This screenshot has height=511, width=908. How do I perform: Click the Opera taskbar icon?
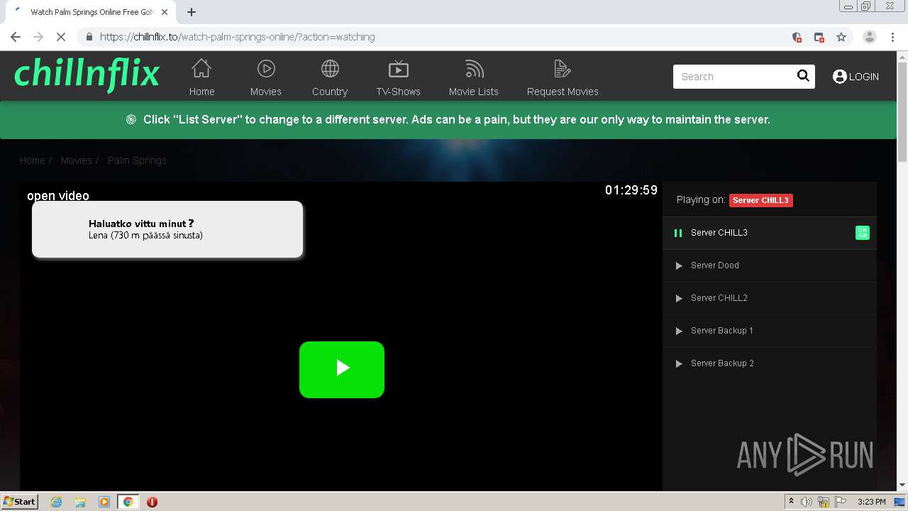pos(152,502)
